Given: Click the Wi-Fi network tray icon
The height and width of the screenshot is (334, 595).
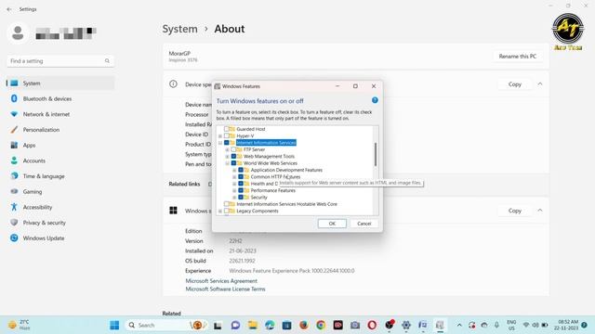Looking at the screenshot, I should click(526, 325).
